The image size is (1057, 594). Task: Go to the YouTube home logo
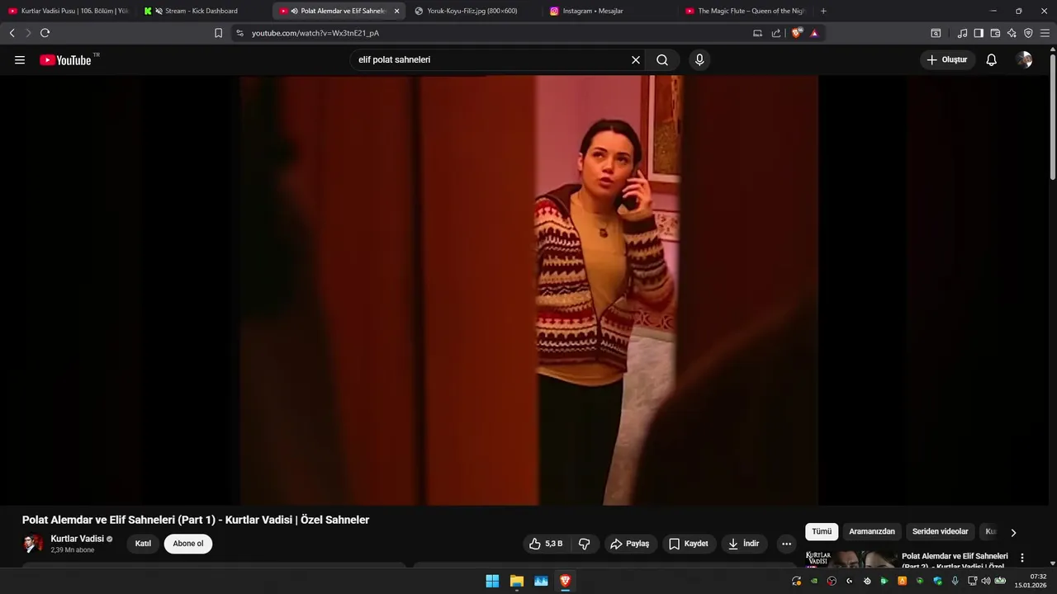tap(65, 60)
